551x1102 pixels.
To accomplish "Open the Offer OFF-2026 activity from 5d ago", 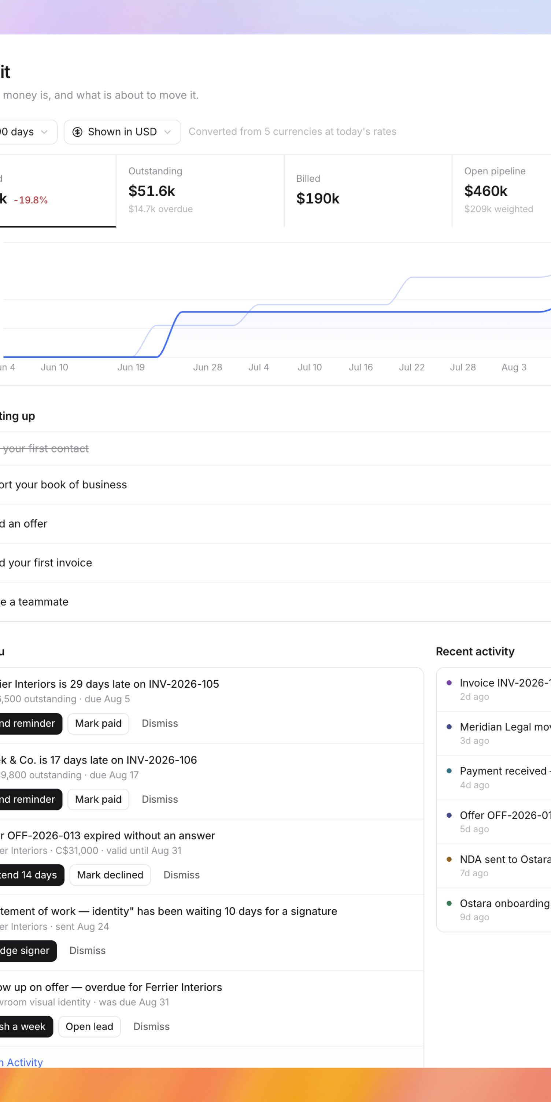I will pos(494,821).
